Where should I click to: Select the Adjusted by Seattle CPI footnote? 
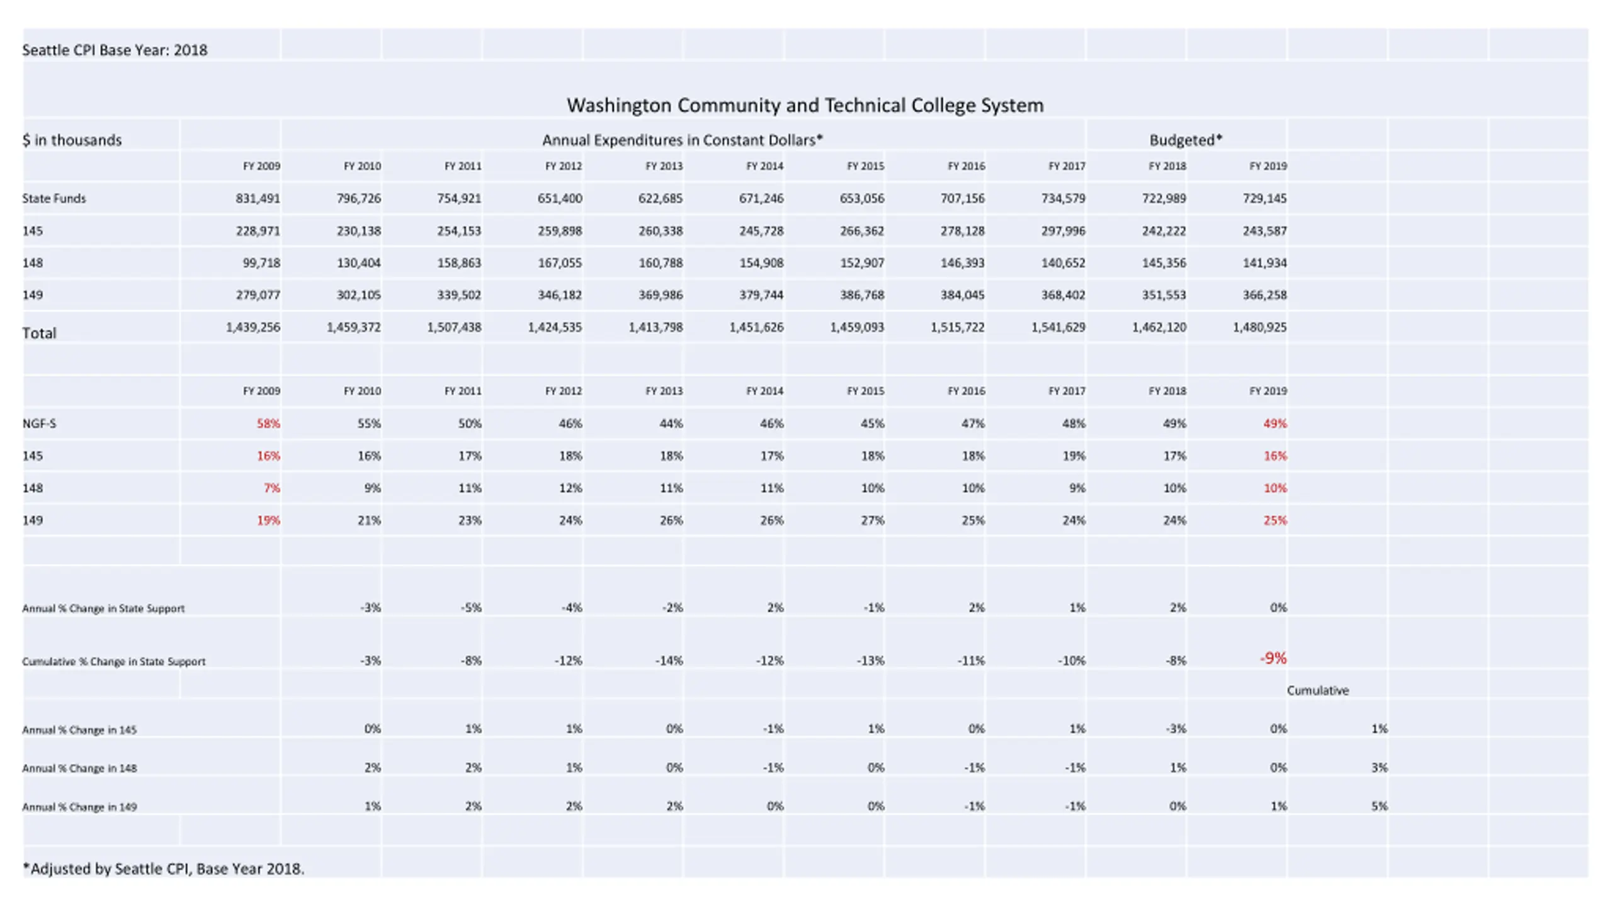164,869
